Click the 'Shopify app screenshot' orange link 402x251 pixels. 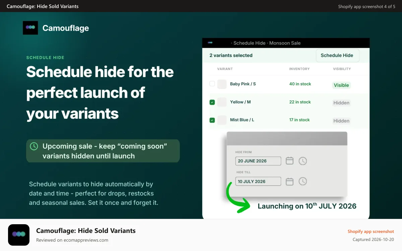click(371, 232)
